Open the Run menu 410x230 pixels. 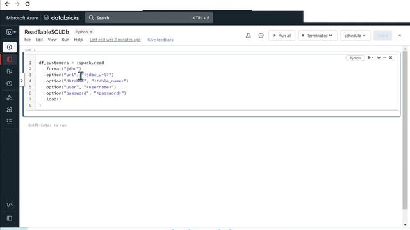tap(65, 40)
